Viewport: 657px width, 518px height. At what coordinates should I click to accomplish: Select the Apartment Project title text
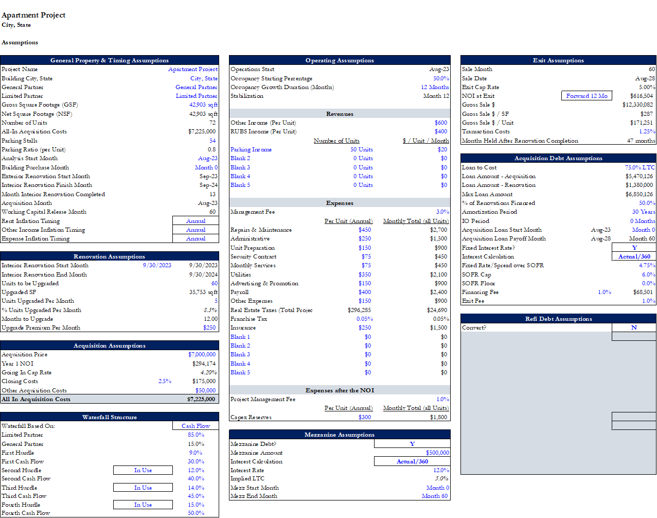point(33,15)
